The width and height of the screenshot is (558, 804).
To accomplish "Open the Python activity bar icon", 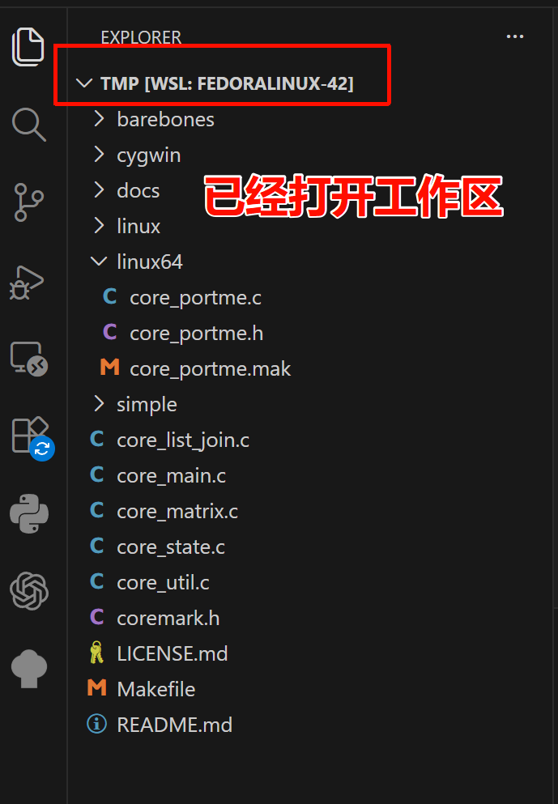I will pyautogui.click(x=29, y=514).
